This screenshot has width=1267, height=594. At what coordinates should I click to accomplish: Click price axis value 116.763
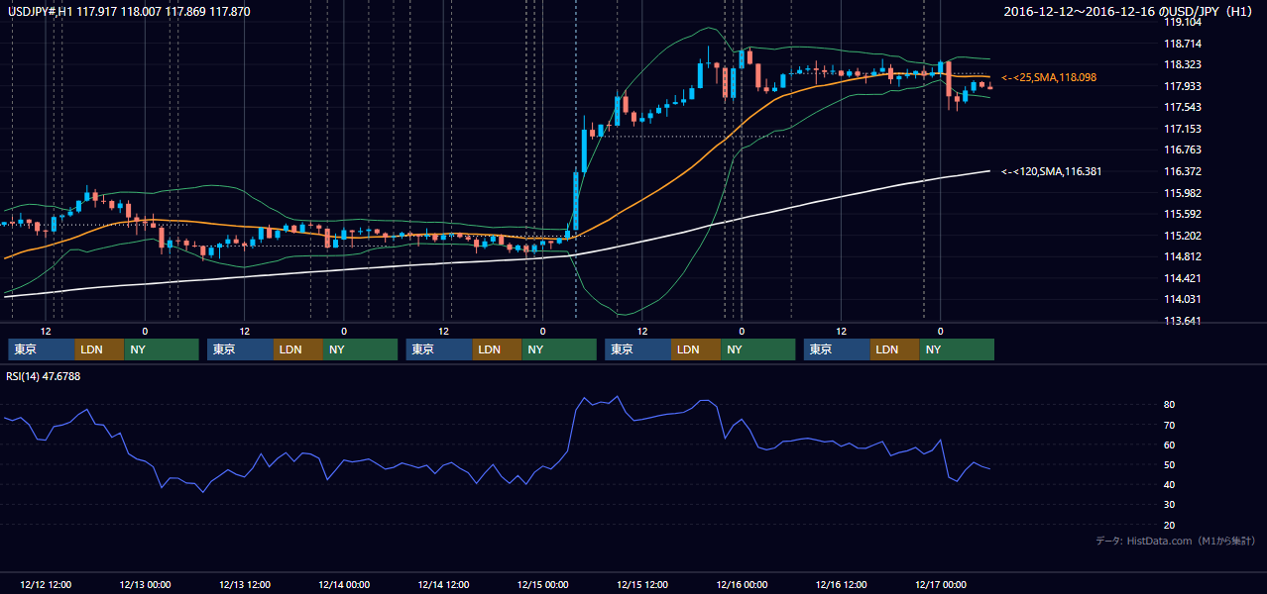point(1182,149)
